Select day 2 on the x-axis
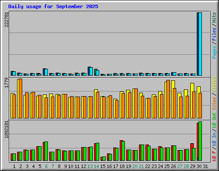 (21, 166)
